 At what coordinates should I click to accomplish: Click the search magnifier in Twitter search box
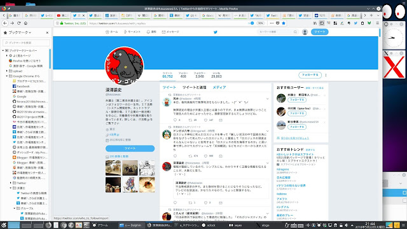point(295,32)
